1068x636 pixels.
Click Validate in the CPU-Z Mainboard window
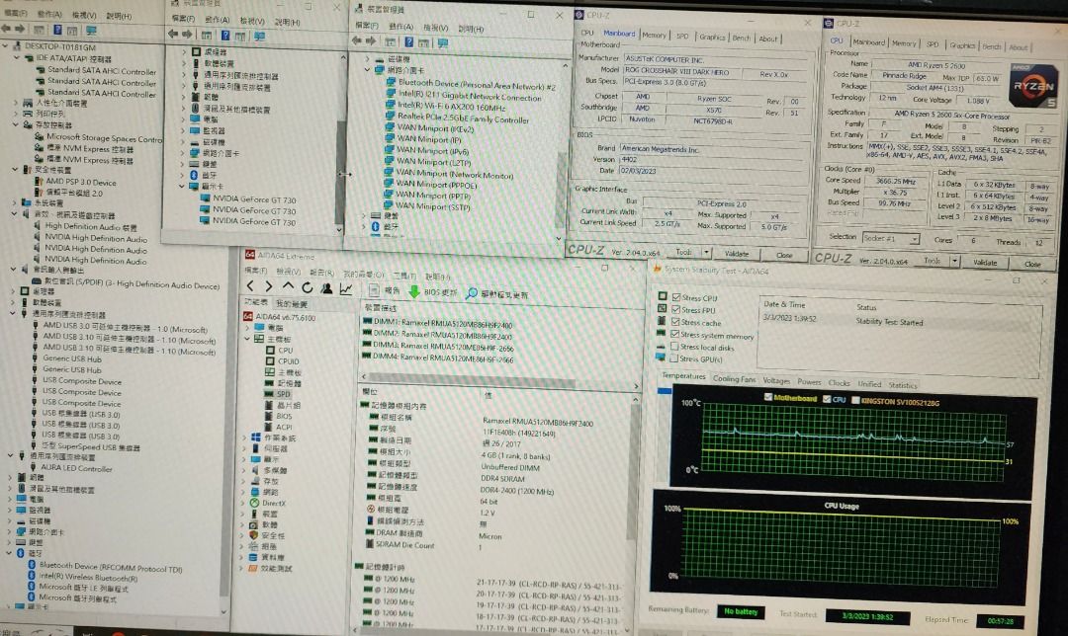(737, 254)
